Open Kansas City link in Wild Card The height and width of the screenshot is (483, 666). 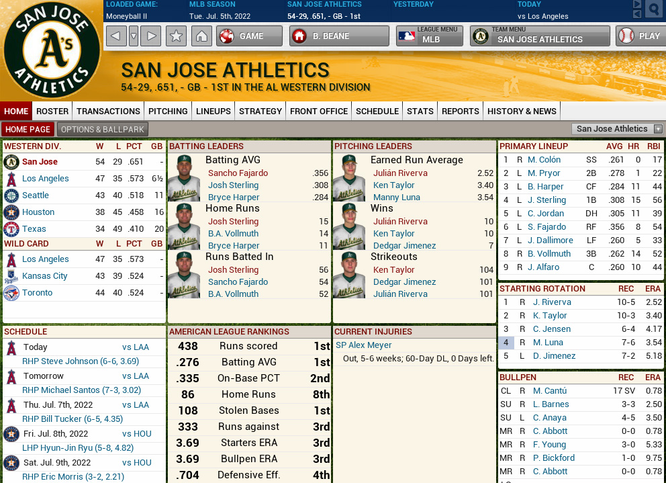coord(44,276)
